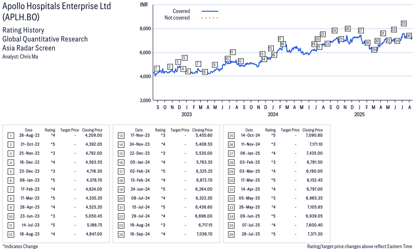Viewport: 417px width, 249px height.
Task: Click the 'Rating' header in the second table
Action: pos(160,130)
